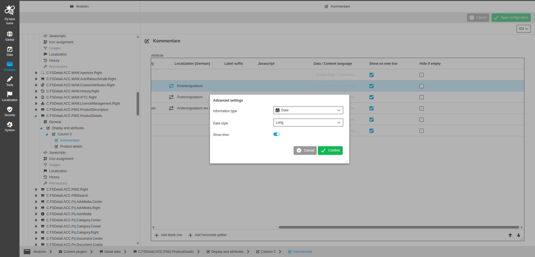Viewport: 535px width, 257px height.
Task: Click Save configuration button
Action: click(511, 18)
